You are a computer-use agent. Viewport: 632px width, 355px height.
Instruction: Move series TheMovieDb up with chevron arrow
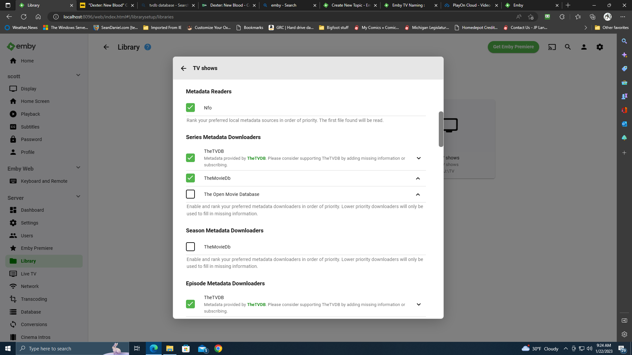[x=418, y=178]
